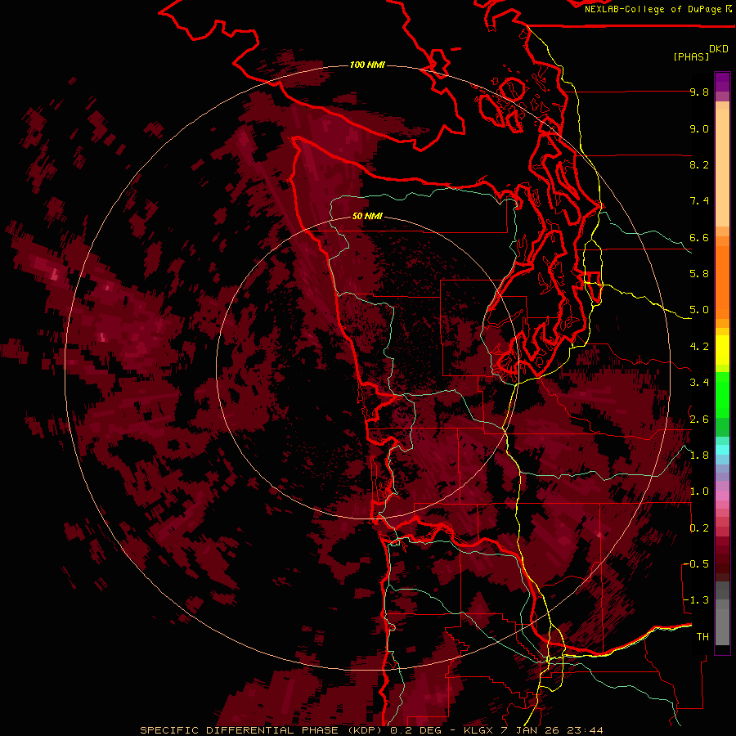Click the "KLGX" radar site identifier

click(x=478, y=730)
